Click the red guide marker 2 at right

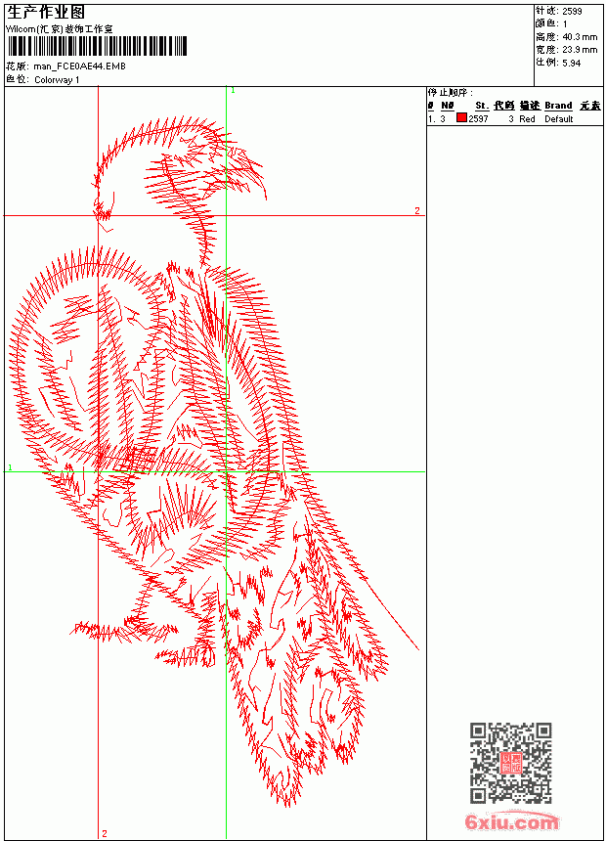pos(416,210)
